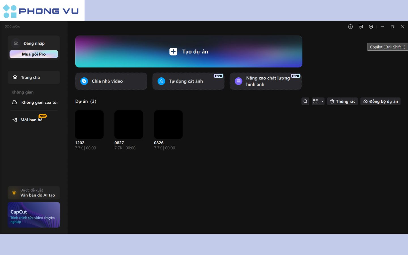Open the feedback message icon in title bar
The image size is (408, 255).
click(x=361, y=27)
